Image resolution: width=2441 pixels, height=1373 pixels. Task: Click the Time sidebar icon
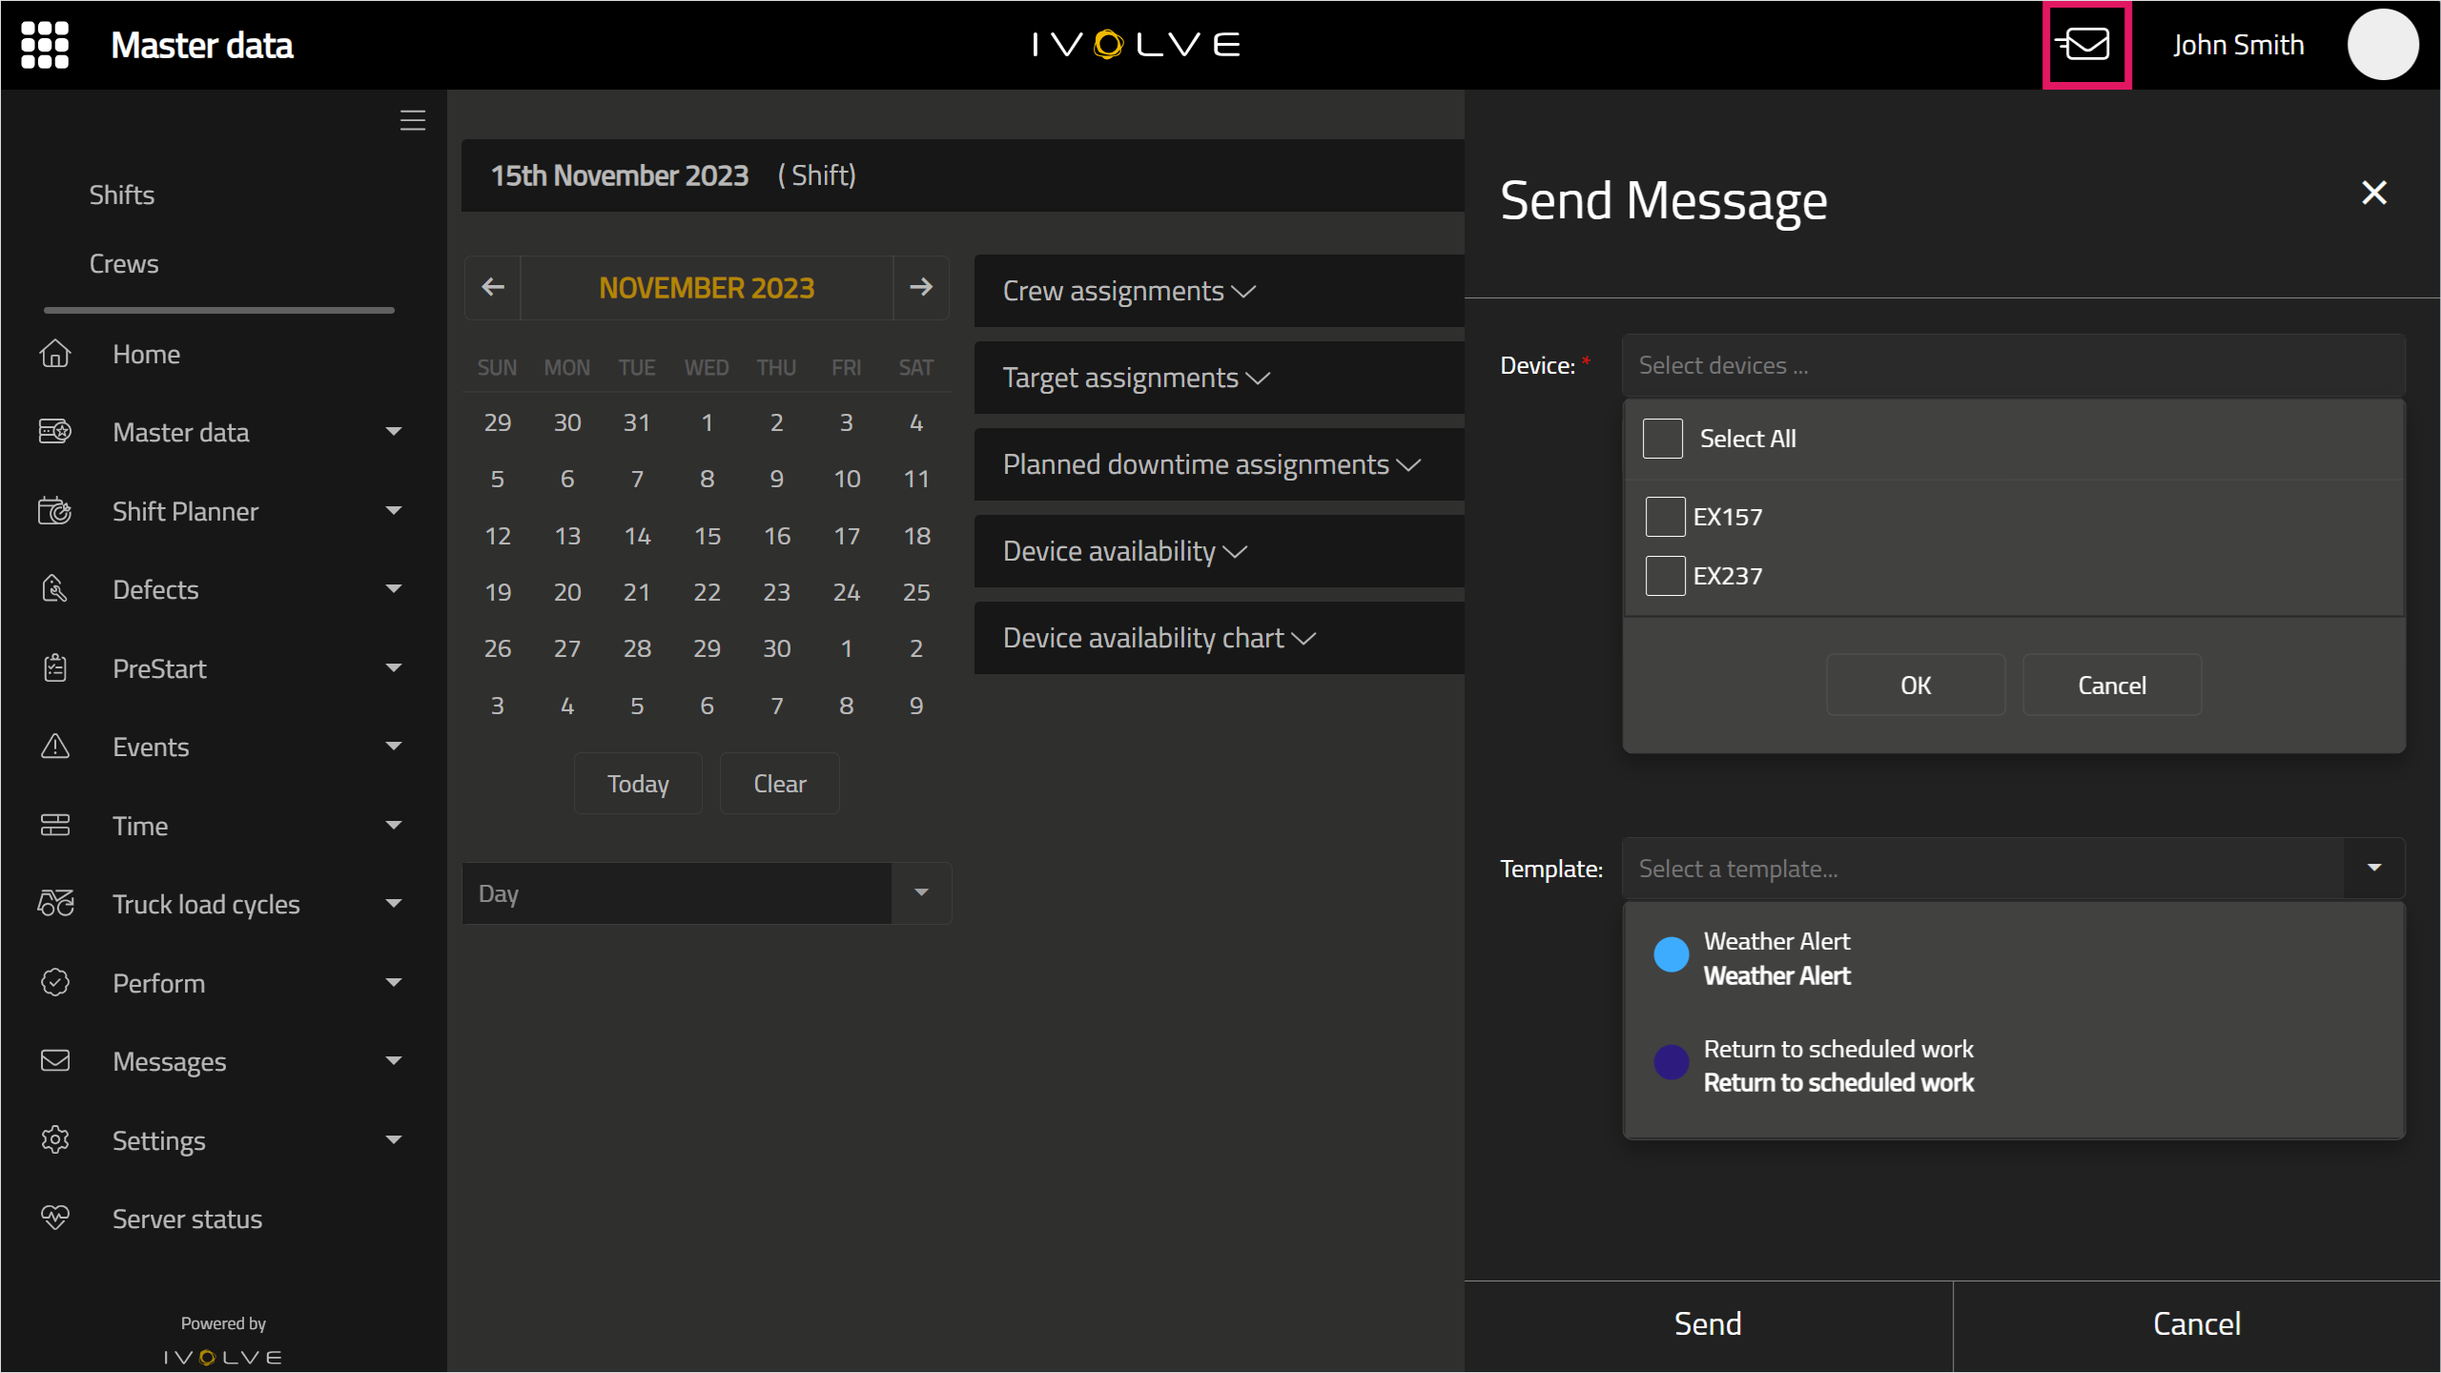(x=55, y=826)
